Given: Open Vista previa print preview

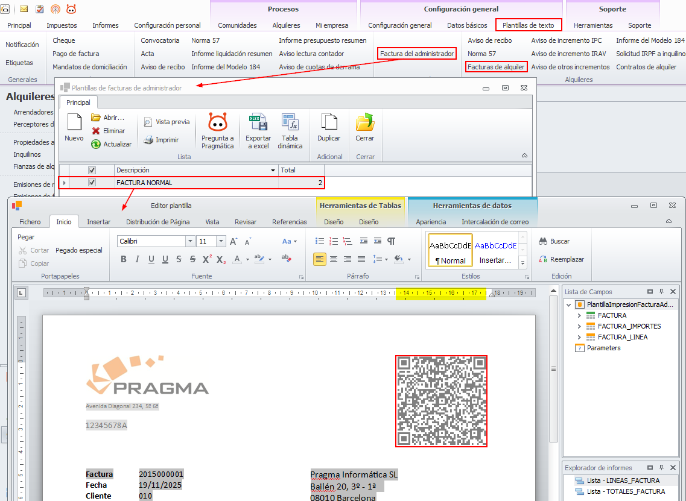Looking at the screenshot, I should click(x=167, y=122).
